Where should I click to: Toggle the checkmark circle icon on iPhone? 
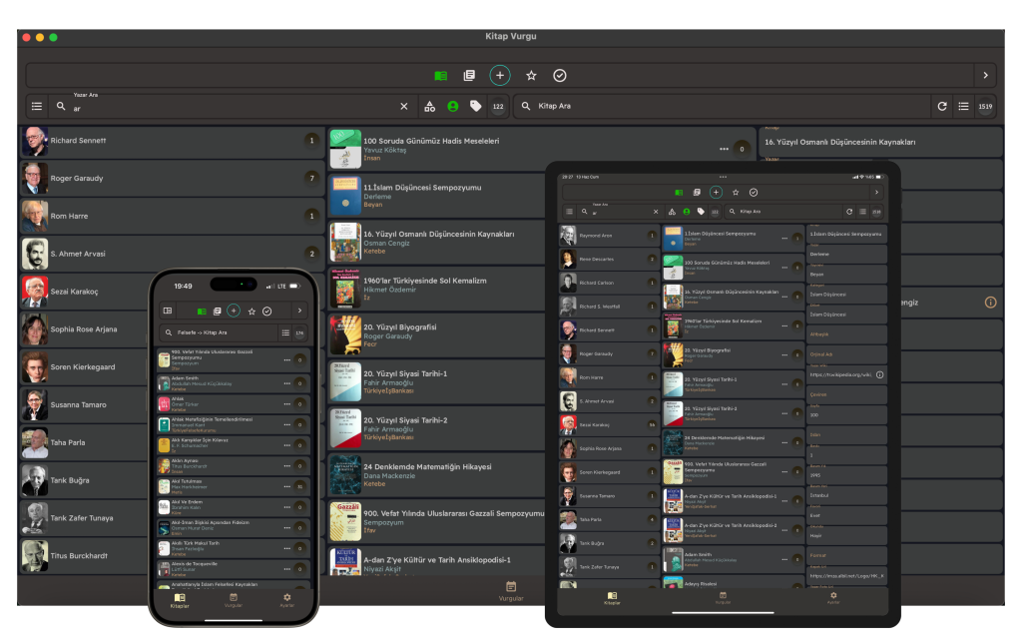click(267, 312)
